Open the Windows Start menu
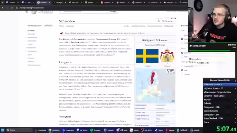237x133 pixels. 3,130
